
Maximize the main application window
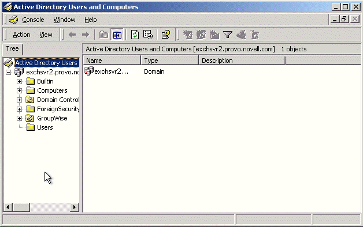click(345, 7)
